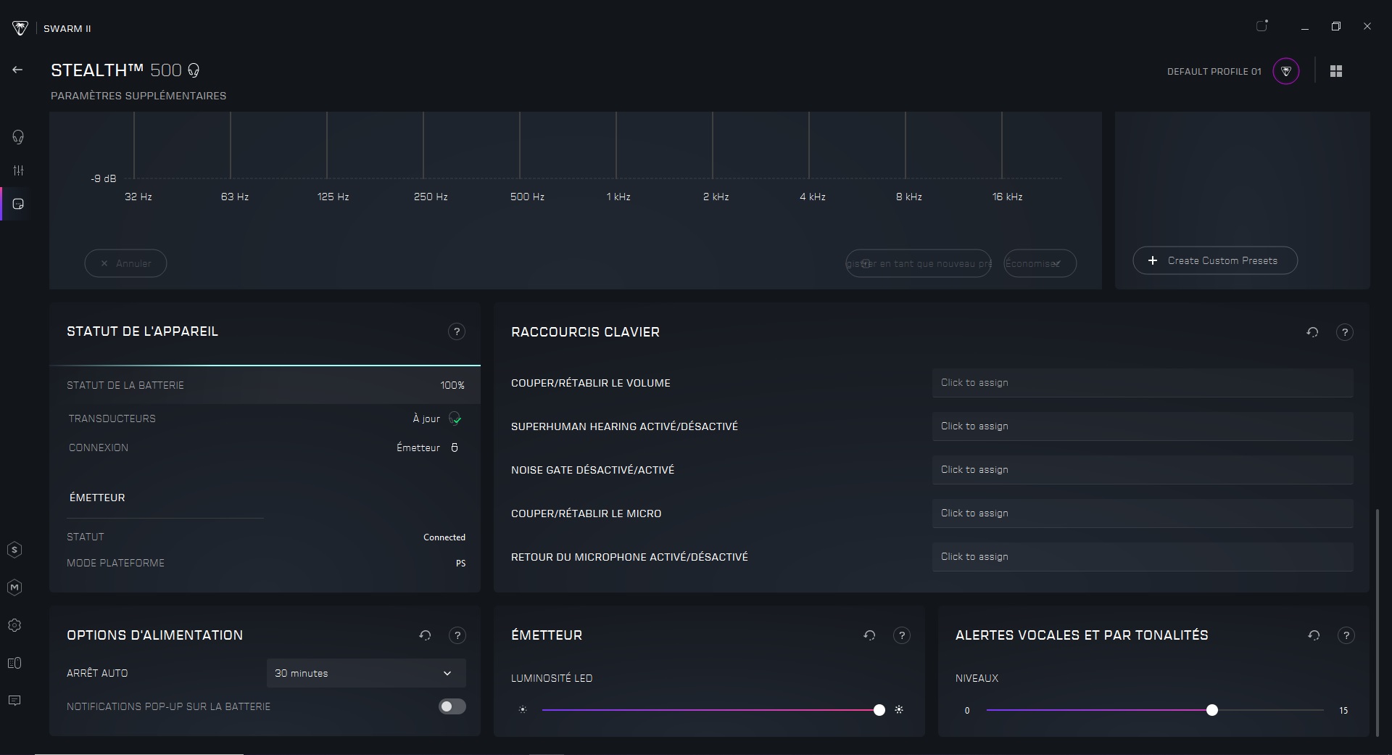Image resolution: width=1392 pixels, height=755 pixels.
Task: Reset Raccourcis Clavier shortcuts
Action: click(1312, 332)
